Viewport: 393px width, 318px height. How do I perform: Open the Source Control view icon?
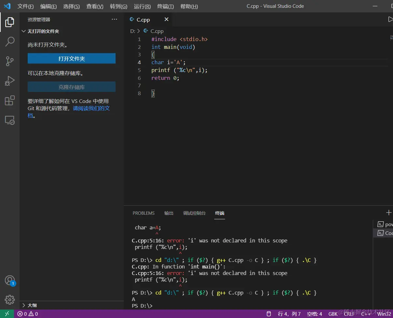(10, 61)
